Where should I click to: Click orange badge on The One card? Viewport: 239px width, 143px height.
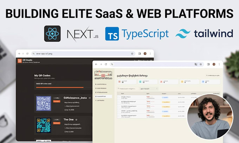tap(57, 123)
